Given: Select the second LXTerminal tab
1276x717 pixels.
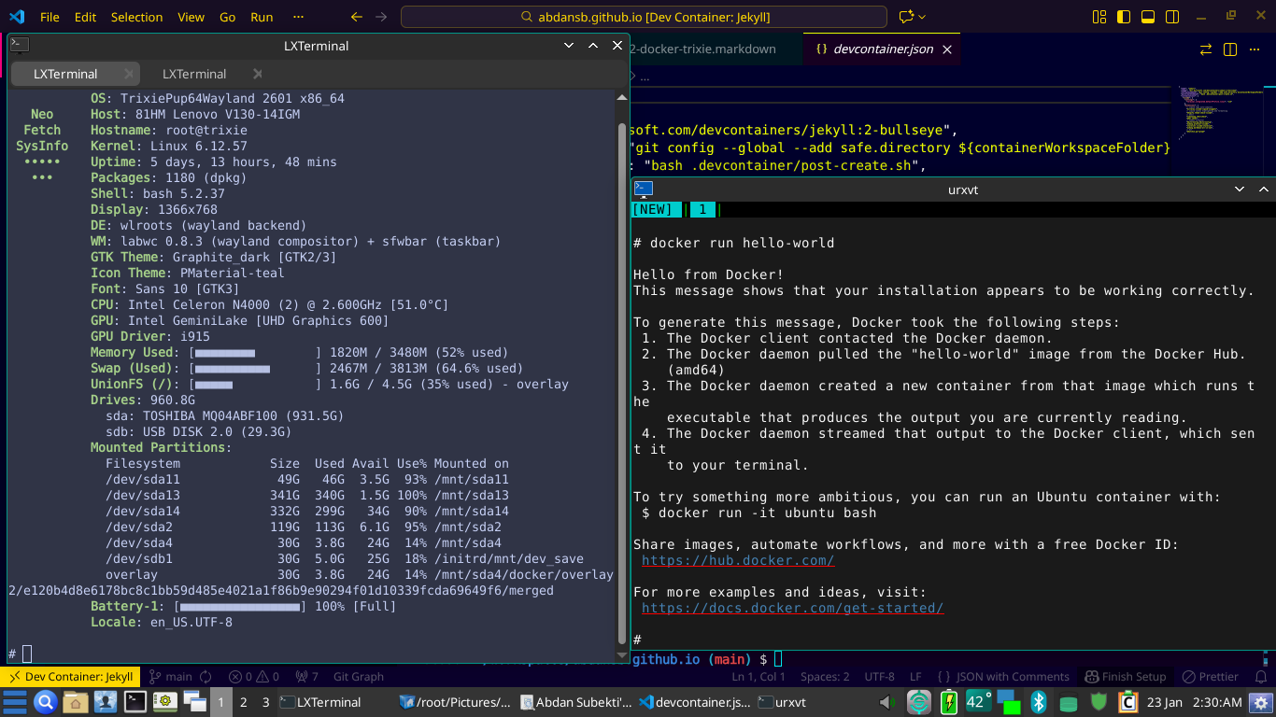Looking at the screenshot, I should [193, 74].
